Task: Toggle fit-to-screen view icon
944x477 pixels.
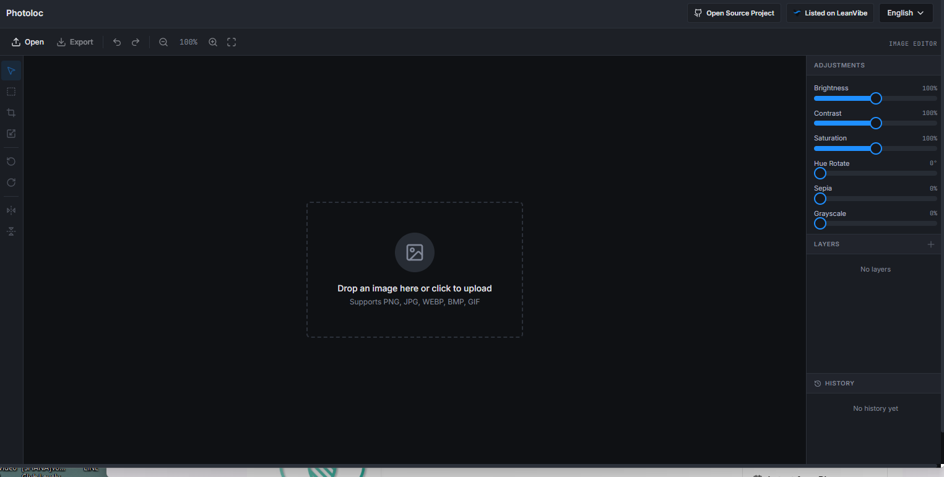Action: pyautogui.click(x=232, y=42)
